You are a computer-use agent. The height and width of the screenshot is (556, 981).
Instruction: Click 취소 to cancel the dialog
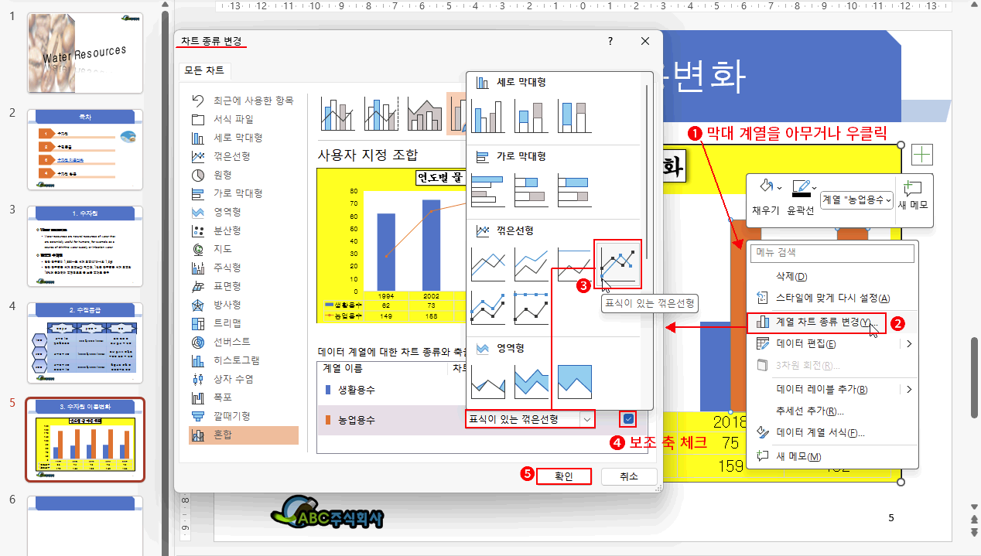pos(629,476)
